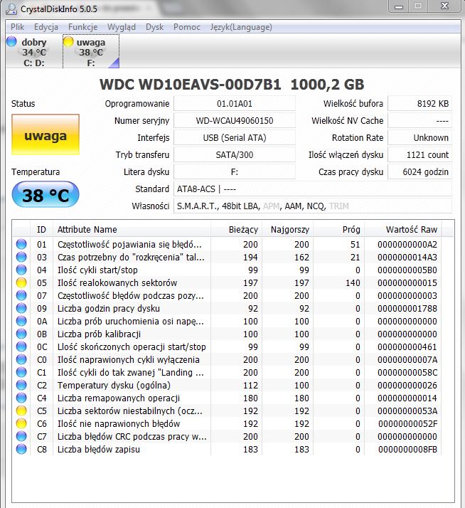The width and height of the screenshot is (465, 508).
Task: Select the dobry C: D: disk tab
Action: [x=33, y=52]
